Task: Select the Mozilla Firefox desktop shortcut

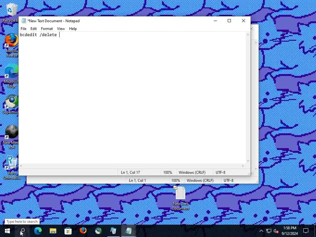Action: pos(11,45)
